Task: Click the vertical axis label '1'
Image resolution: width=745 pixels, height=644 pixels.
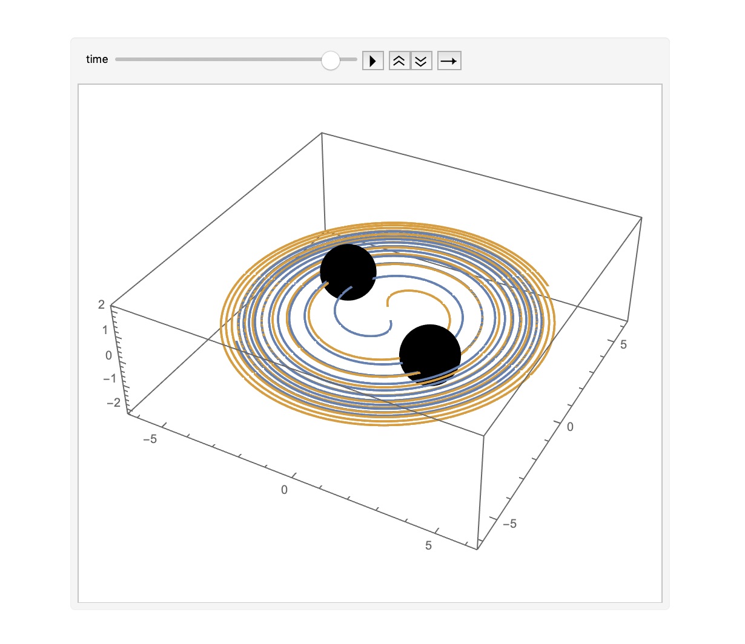Action: coord(105,330)
